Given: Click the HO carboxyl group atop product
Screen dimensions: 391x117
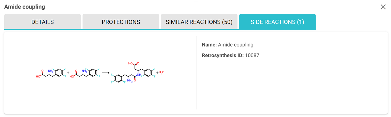Looking at the screenshot, I should pos(130,64).
